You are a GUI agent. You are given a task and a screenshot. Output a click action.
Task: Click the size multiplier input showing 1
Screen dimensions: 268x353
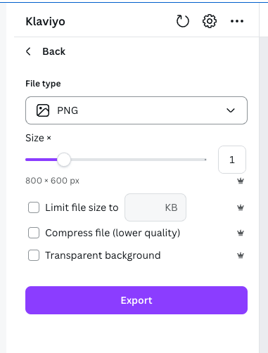click(x=232, y=160)
